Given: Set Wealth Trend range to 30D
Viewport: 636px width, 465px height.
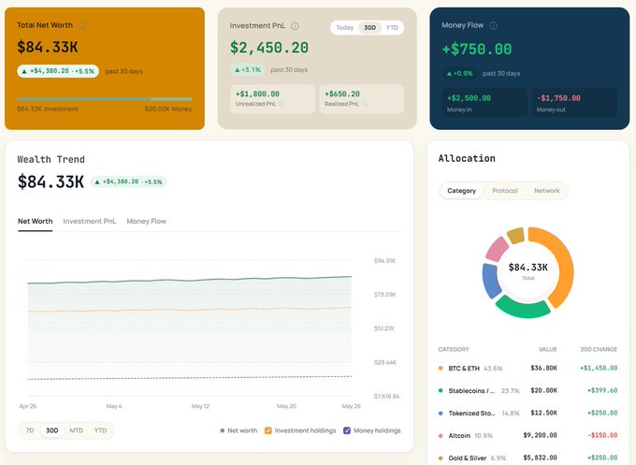Looking at the screenshot, I should click(52, 430).
